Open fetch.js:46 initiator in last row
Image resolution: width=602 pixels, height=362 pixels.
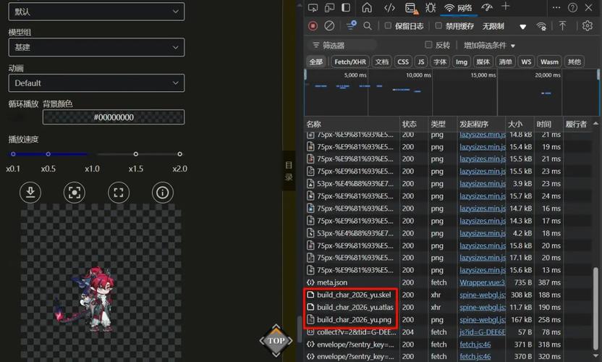[x=475, y=357]
